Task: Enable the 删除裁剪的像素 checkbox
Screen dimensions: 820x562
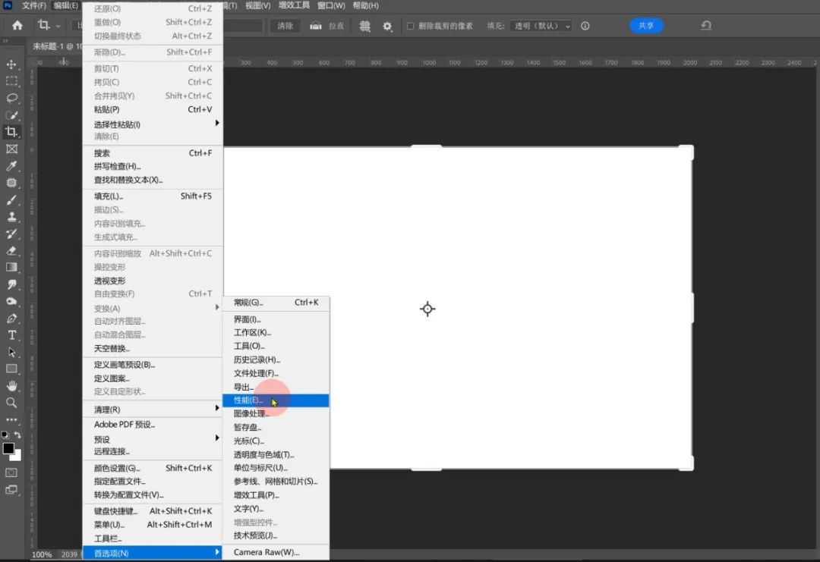Action: coord(408,25)
